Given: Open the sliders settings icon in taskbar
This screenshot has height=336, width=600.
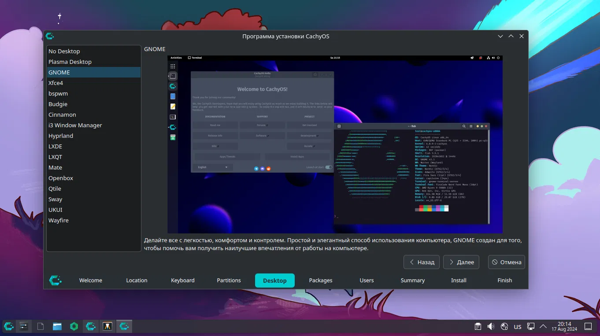Looking at the screenshot, I should (x=23, y=326).
